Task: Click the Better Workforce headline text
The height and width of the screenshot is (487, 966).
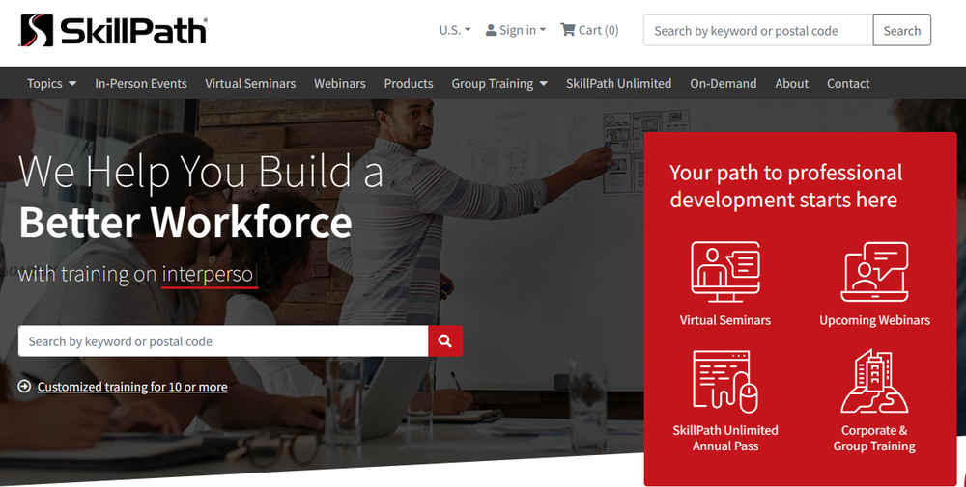Action: click(185, 222)
